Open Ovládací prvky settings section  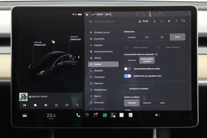(x=103, y=32)
